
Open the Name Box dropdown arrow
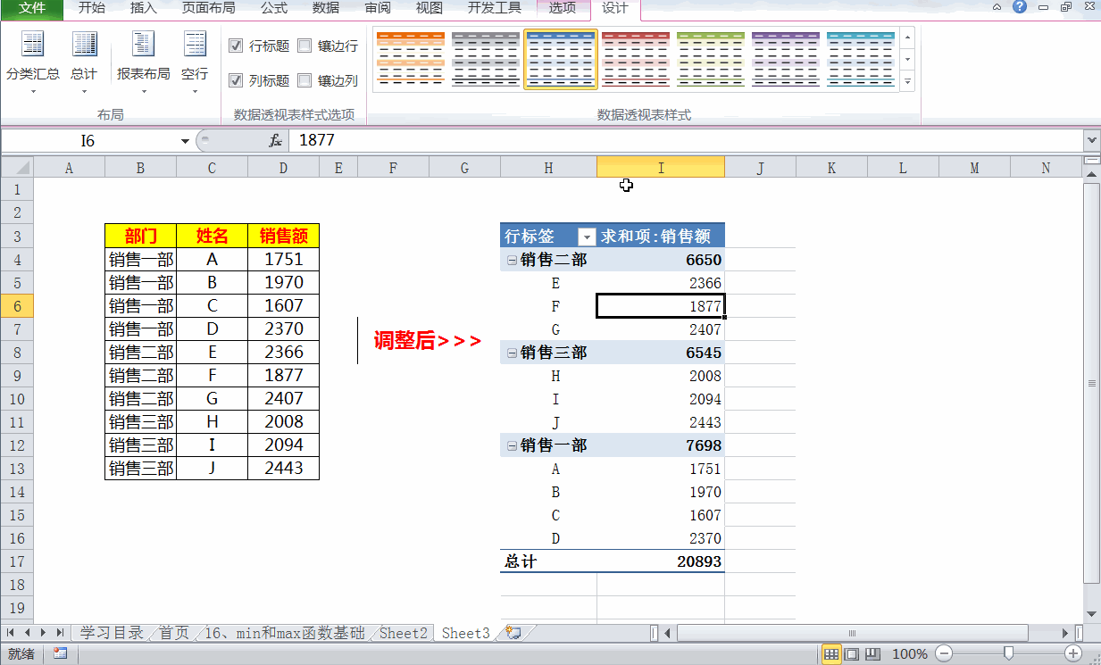(x=185, y=141)
